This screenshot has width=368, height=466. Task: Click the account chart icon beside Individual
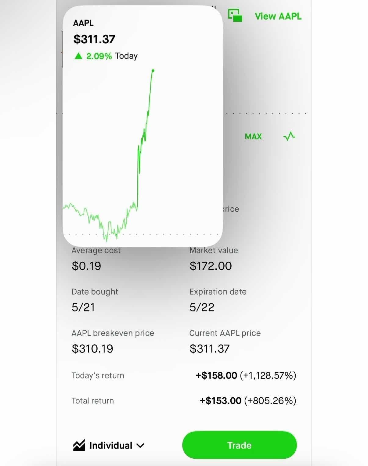point(79,446)
